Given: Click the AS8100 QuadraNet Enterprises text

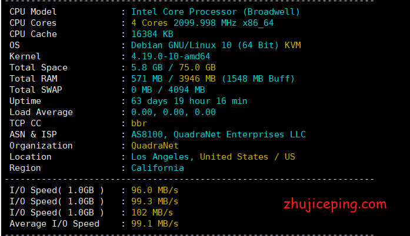Looking at the screenshot, I should coord(218,134).
